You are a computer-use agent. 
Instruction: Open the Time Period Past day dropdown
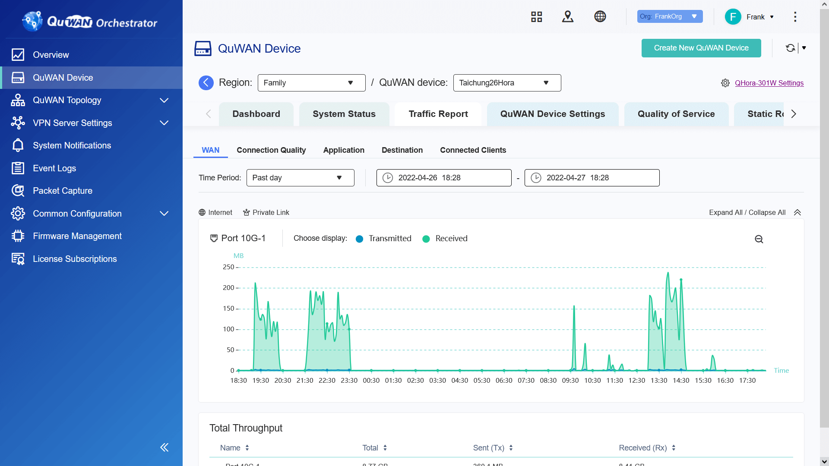click(x=300, y=178)
